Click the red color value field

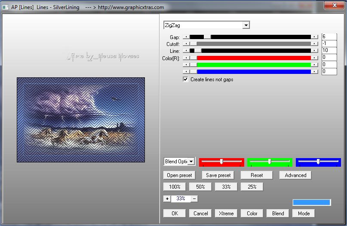click(x=329, y=58)
